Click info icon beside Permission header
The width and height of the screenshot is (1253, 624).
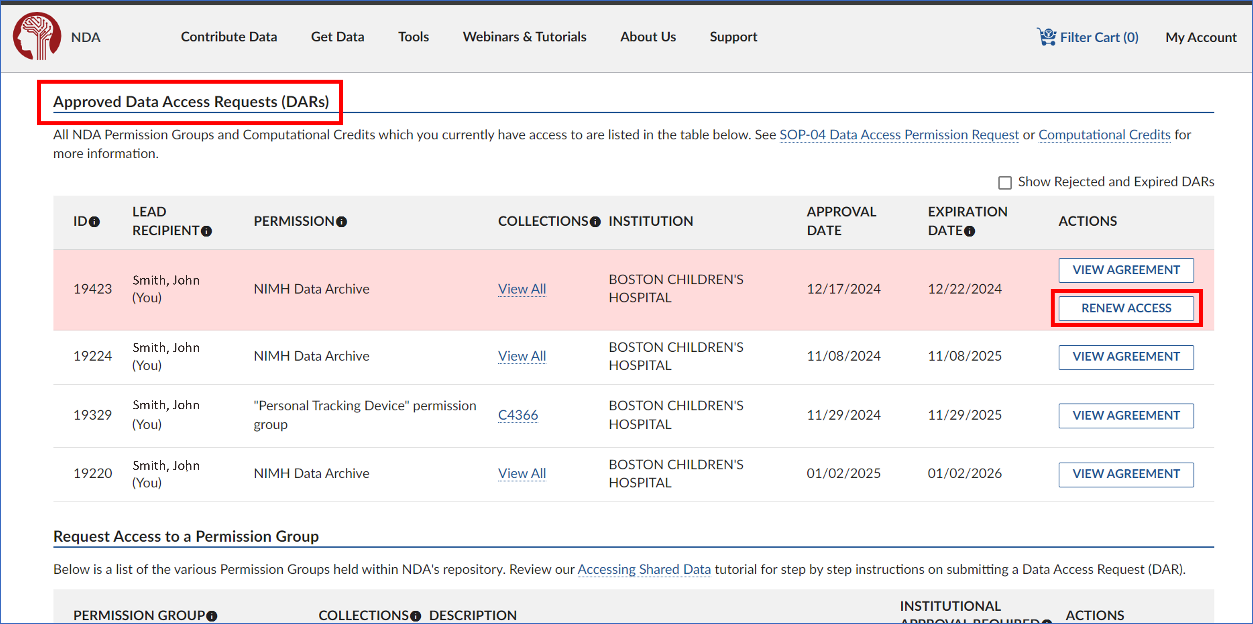(341, 222)
